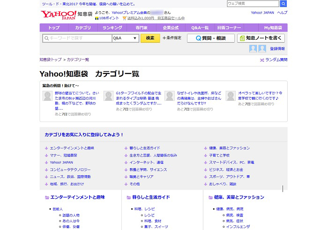Click the blue web search magnifier button
The image size is (328, 230).
click(x=283, y=4)
